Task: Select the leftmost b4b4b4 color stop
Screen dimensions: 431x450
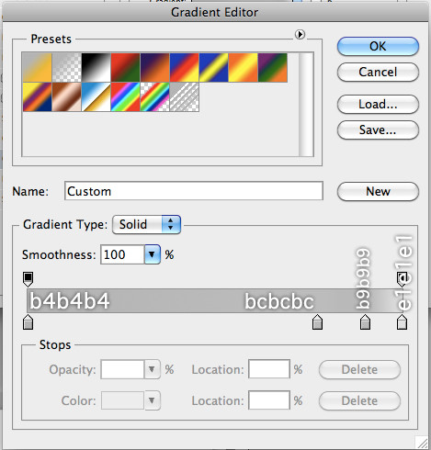Action: pyautogui.click(x=28, y=322)
